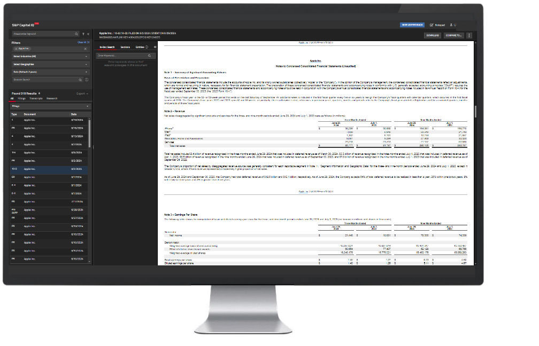
Task: Select the Apple Inc. row dated 8/13/2024
Action: tap(49, 137)
